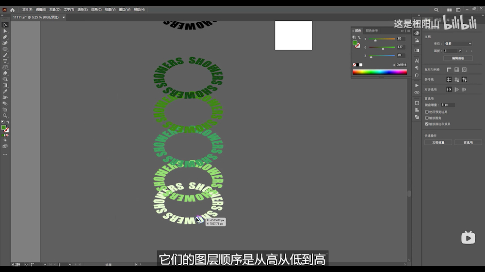Select the Selection (black arrow) tool
The width and height of the screenshot is (485, 272).
pos(5,25)
